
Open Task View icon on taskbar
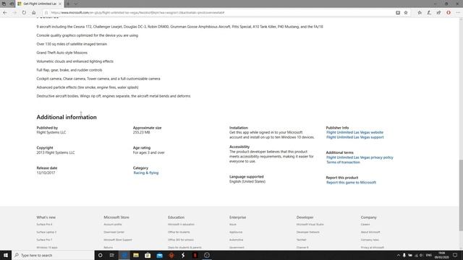pos(112,255)
